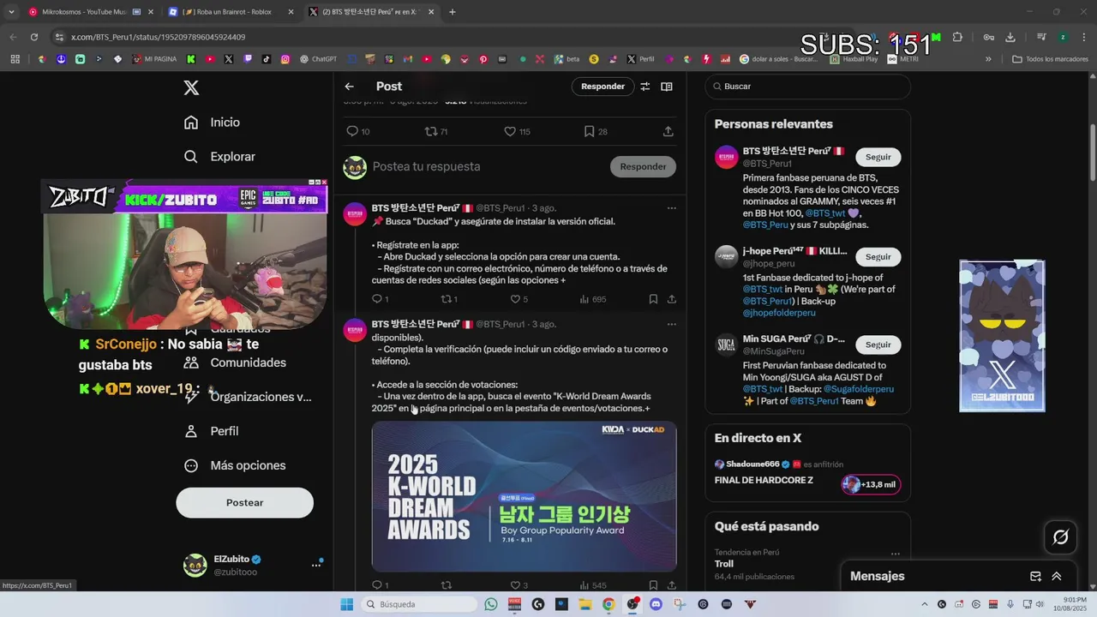Open more menu on verification reply
1097x617 pixels.
click(x=671, y=325)
